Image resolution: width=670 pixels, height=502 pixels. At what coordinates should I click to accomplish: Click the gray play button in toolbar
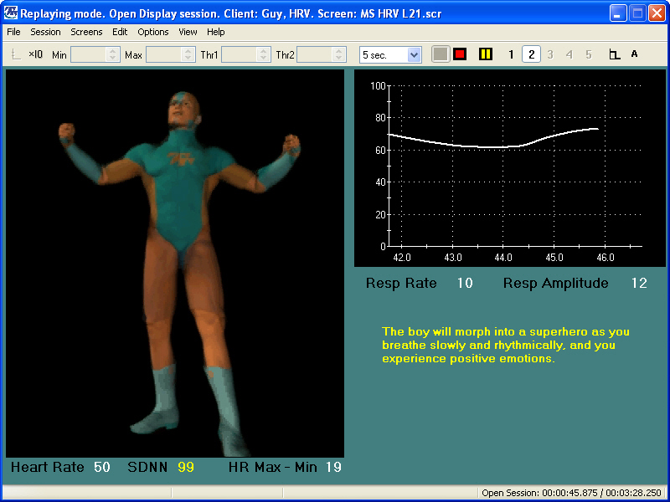pyautogui.click(x=441, y=54)
